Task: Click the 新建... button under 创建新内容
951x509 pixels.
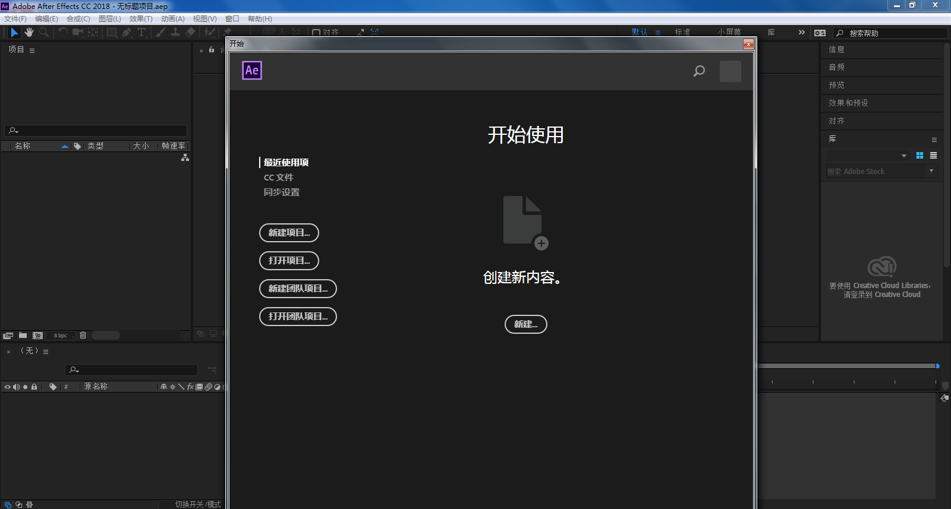Action: point(526,324)
